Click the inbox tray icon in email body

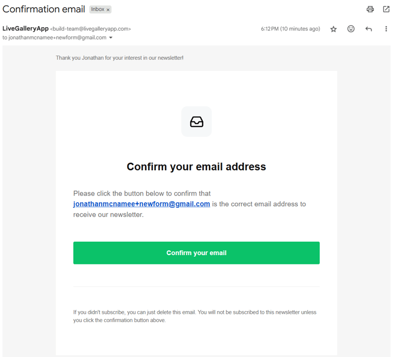pyautogui.click(x=196, y=122)
